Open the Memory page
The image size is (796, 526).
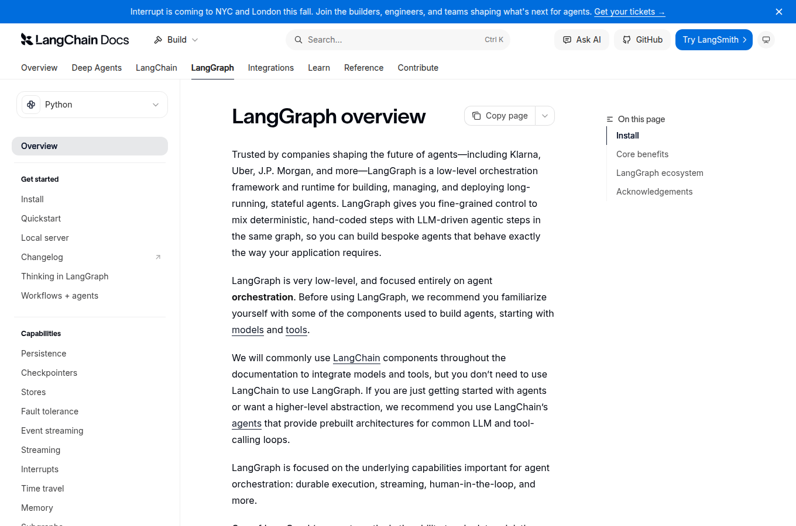click(x=37, y=508)
